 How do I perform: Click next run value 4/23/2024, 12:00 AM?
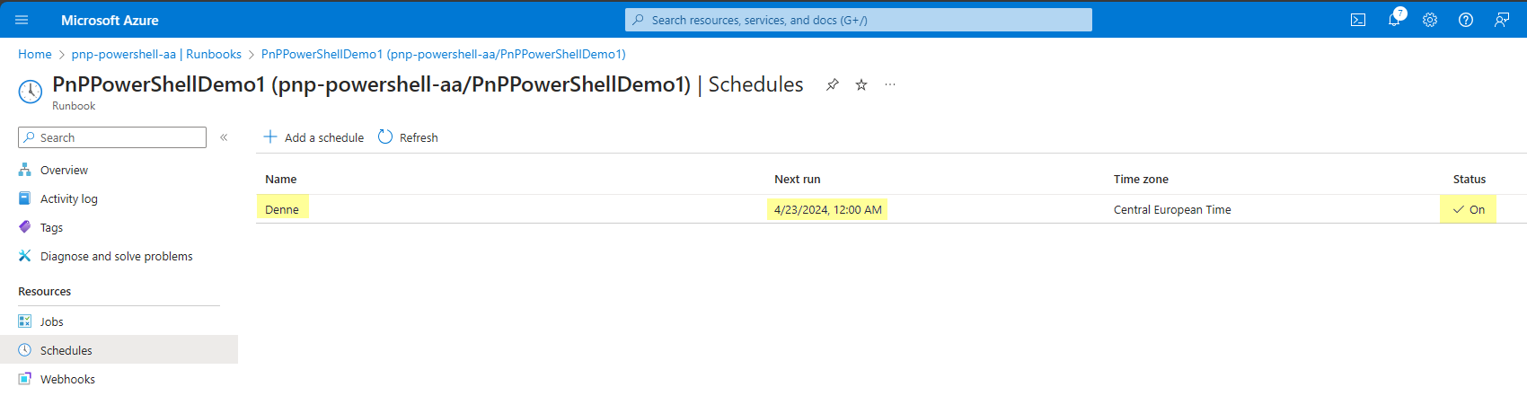(x=828, y=209)
